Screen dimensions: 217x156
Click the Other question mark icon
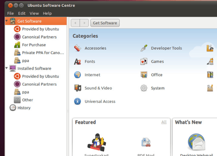[x=17, y=100]
